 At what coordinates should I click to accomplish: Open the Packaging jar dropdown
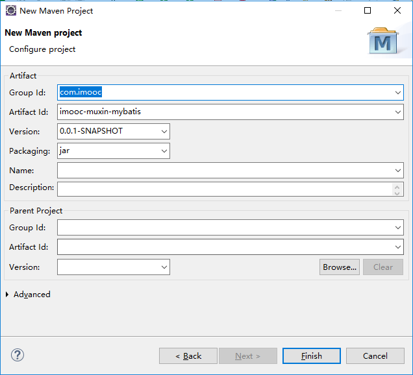[x=164, y=151]
